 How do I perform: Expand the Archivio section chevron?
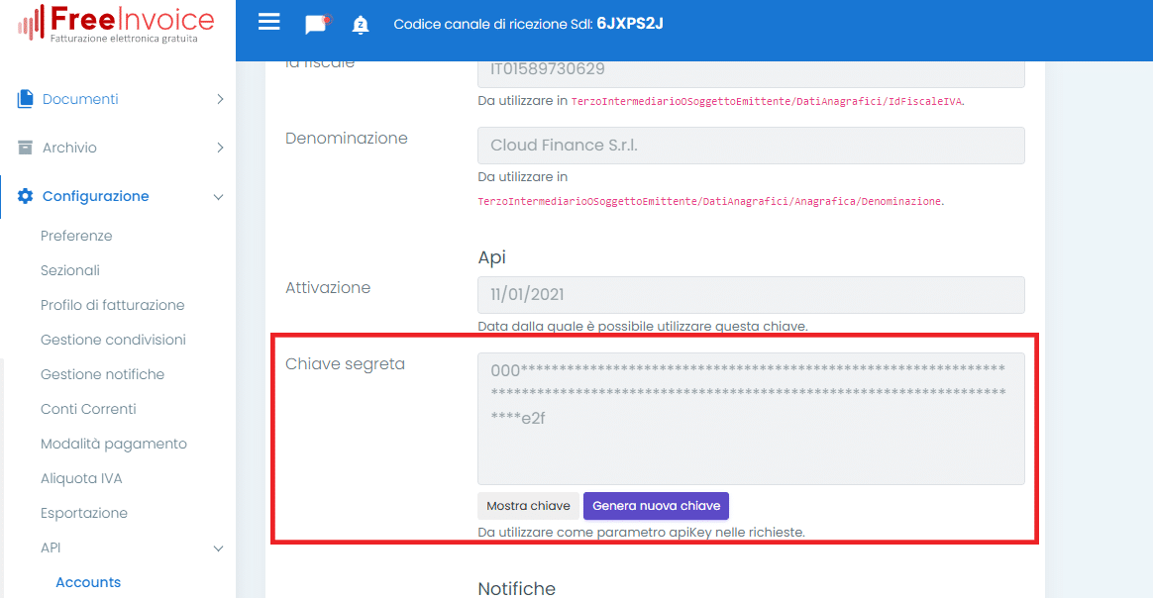point(218,147)
